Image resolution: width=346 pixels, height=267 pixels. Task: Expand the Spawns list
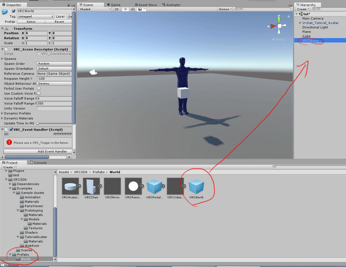[2, 59]
